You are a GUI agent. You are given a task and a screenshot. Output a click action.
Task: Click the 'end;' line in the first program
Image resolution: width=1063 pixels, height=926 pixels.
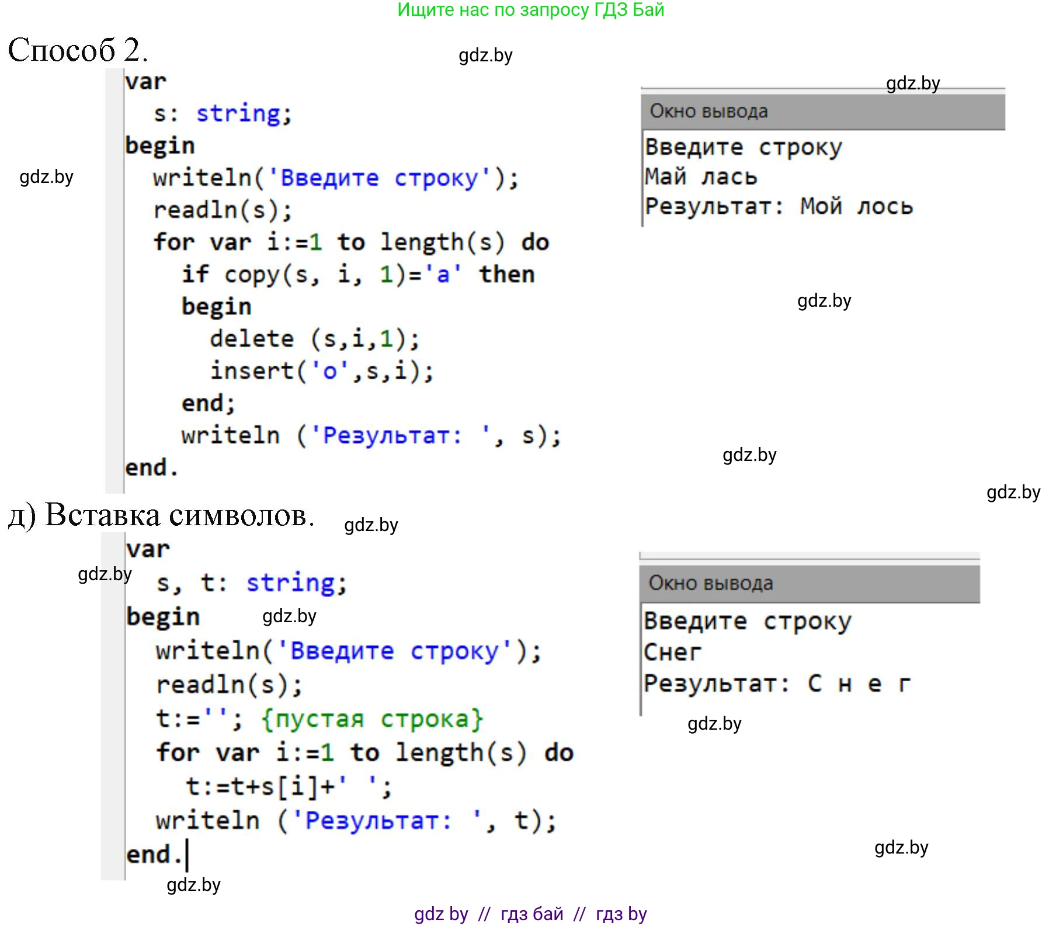point(208,403)
